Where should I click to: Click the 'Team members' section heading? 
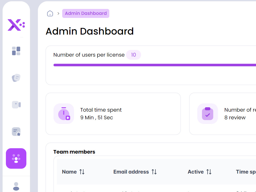pos(74,152)
